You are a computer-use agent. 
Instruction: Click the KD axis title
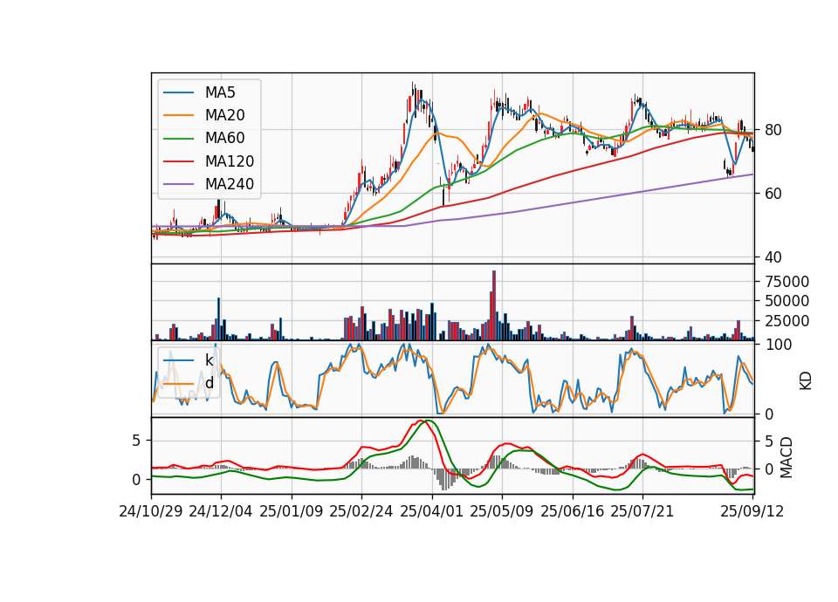(806, 380)
